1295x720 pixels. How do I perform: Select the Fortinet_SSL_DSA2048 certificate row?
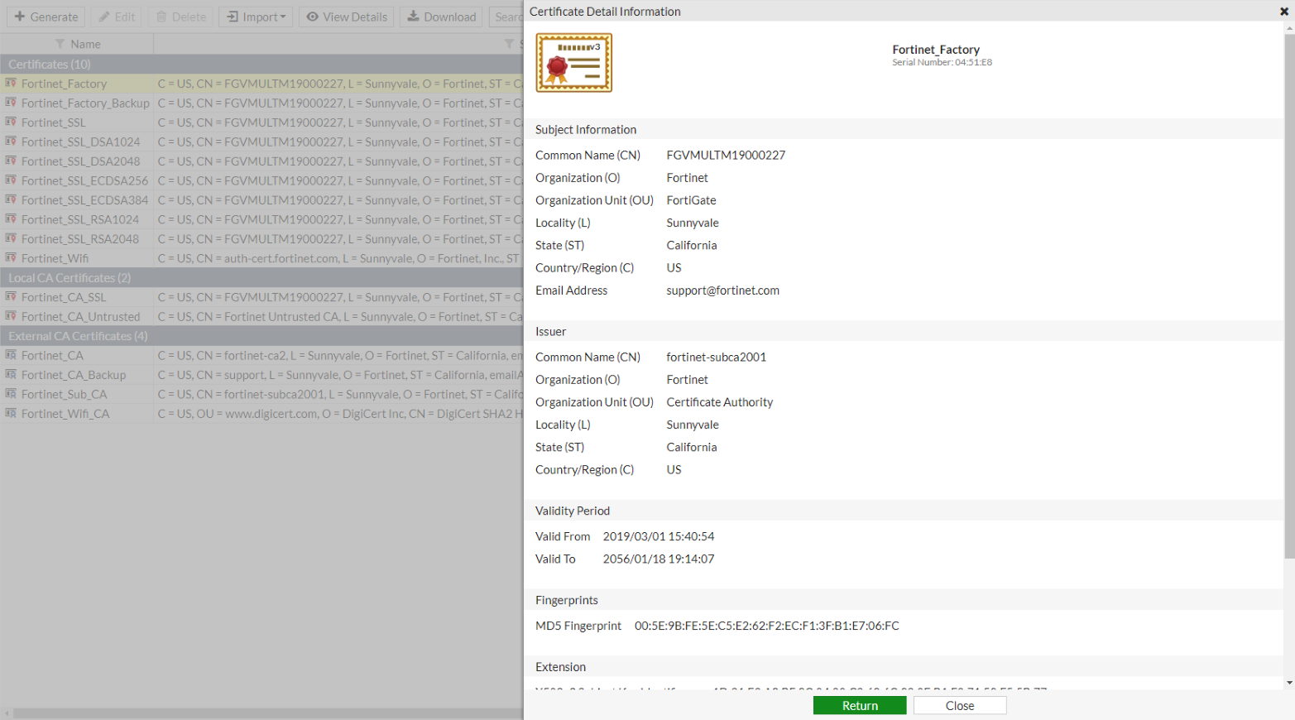[x=261, y=161]
